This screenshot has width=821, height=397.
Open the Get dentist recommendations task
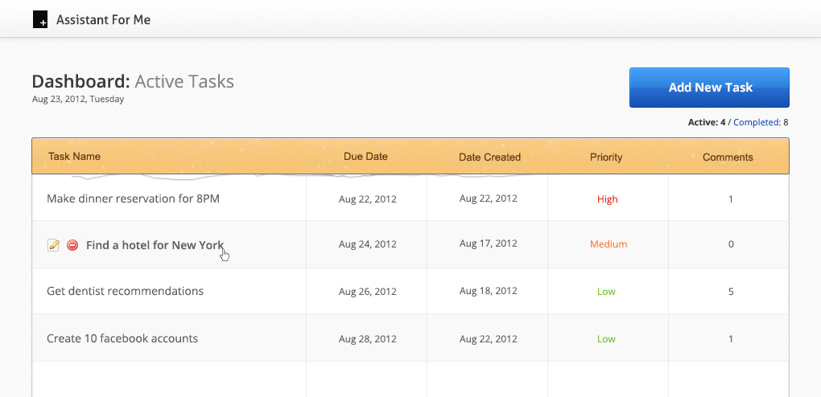(x=125, y=291)
